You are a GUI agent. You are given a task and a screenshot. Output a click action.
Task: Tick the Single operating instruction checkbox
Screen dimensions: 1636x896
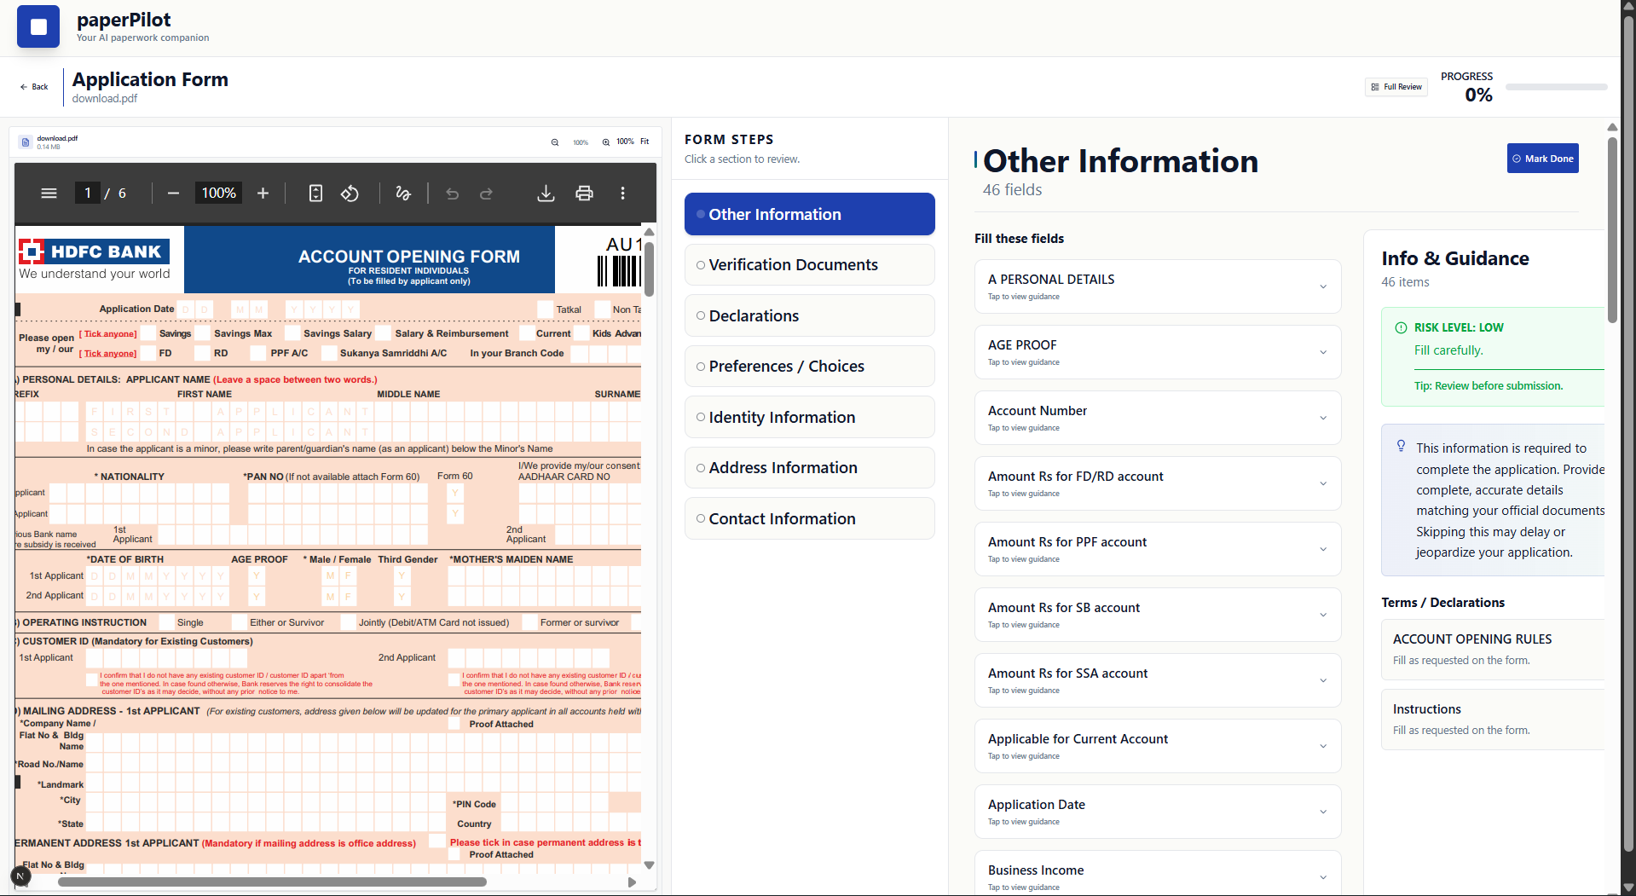click(x=167, y=622)
